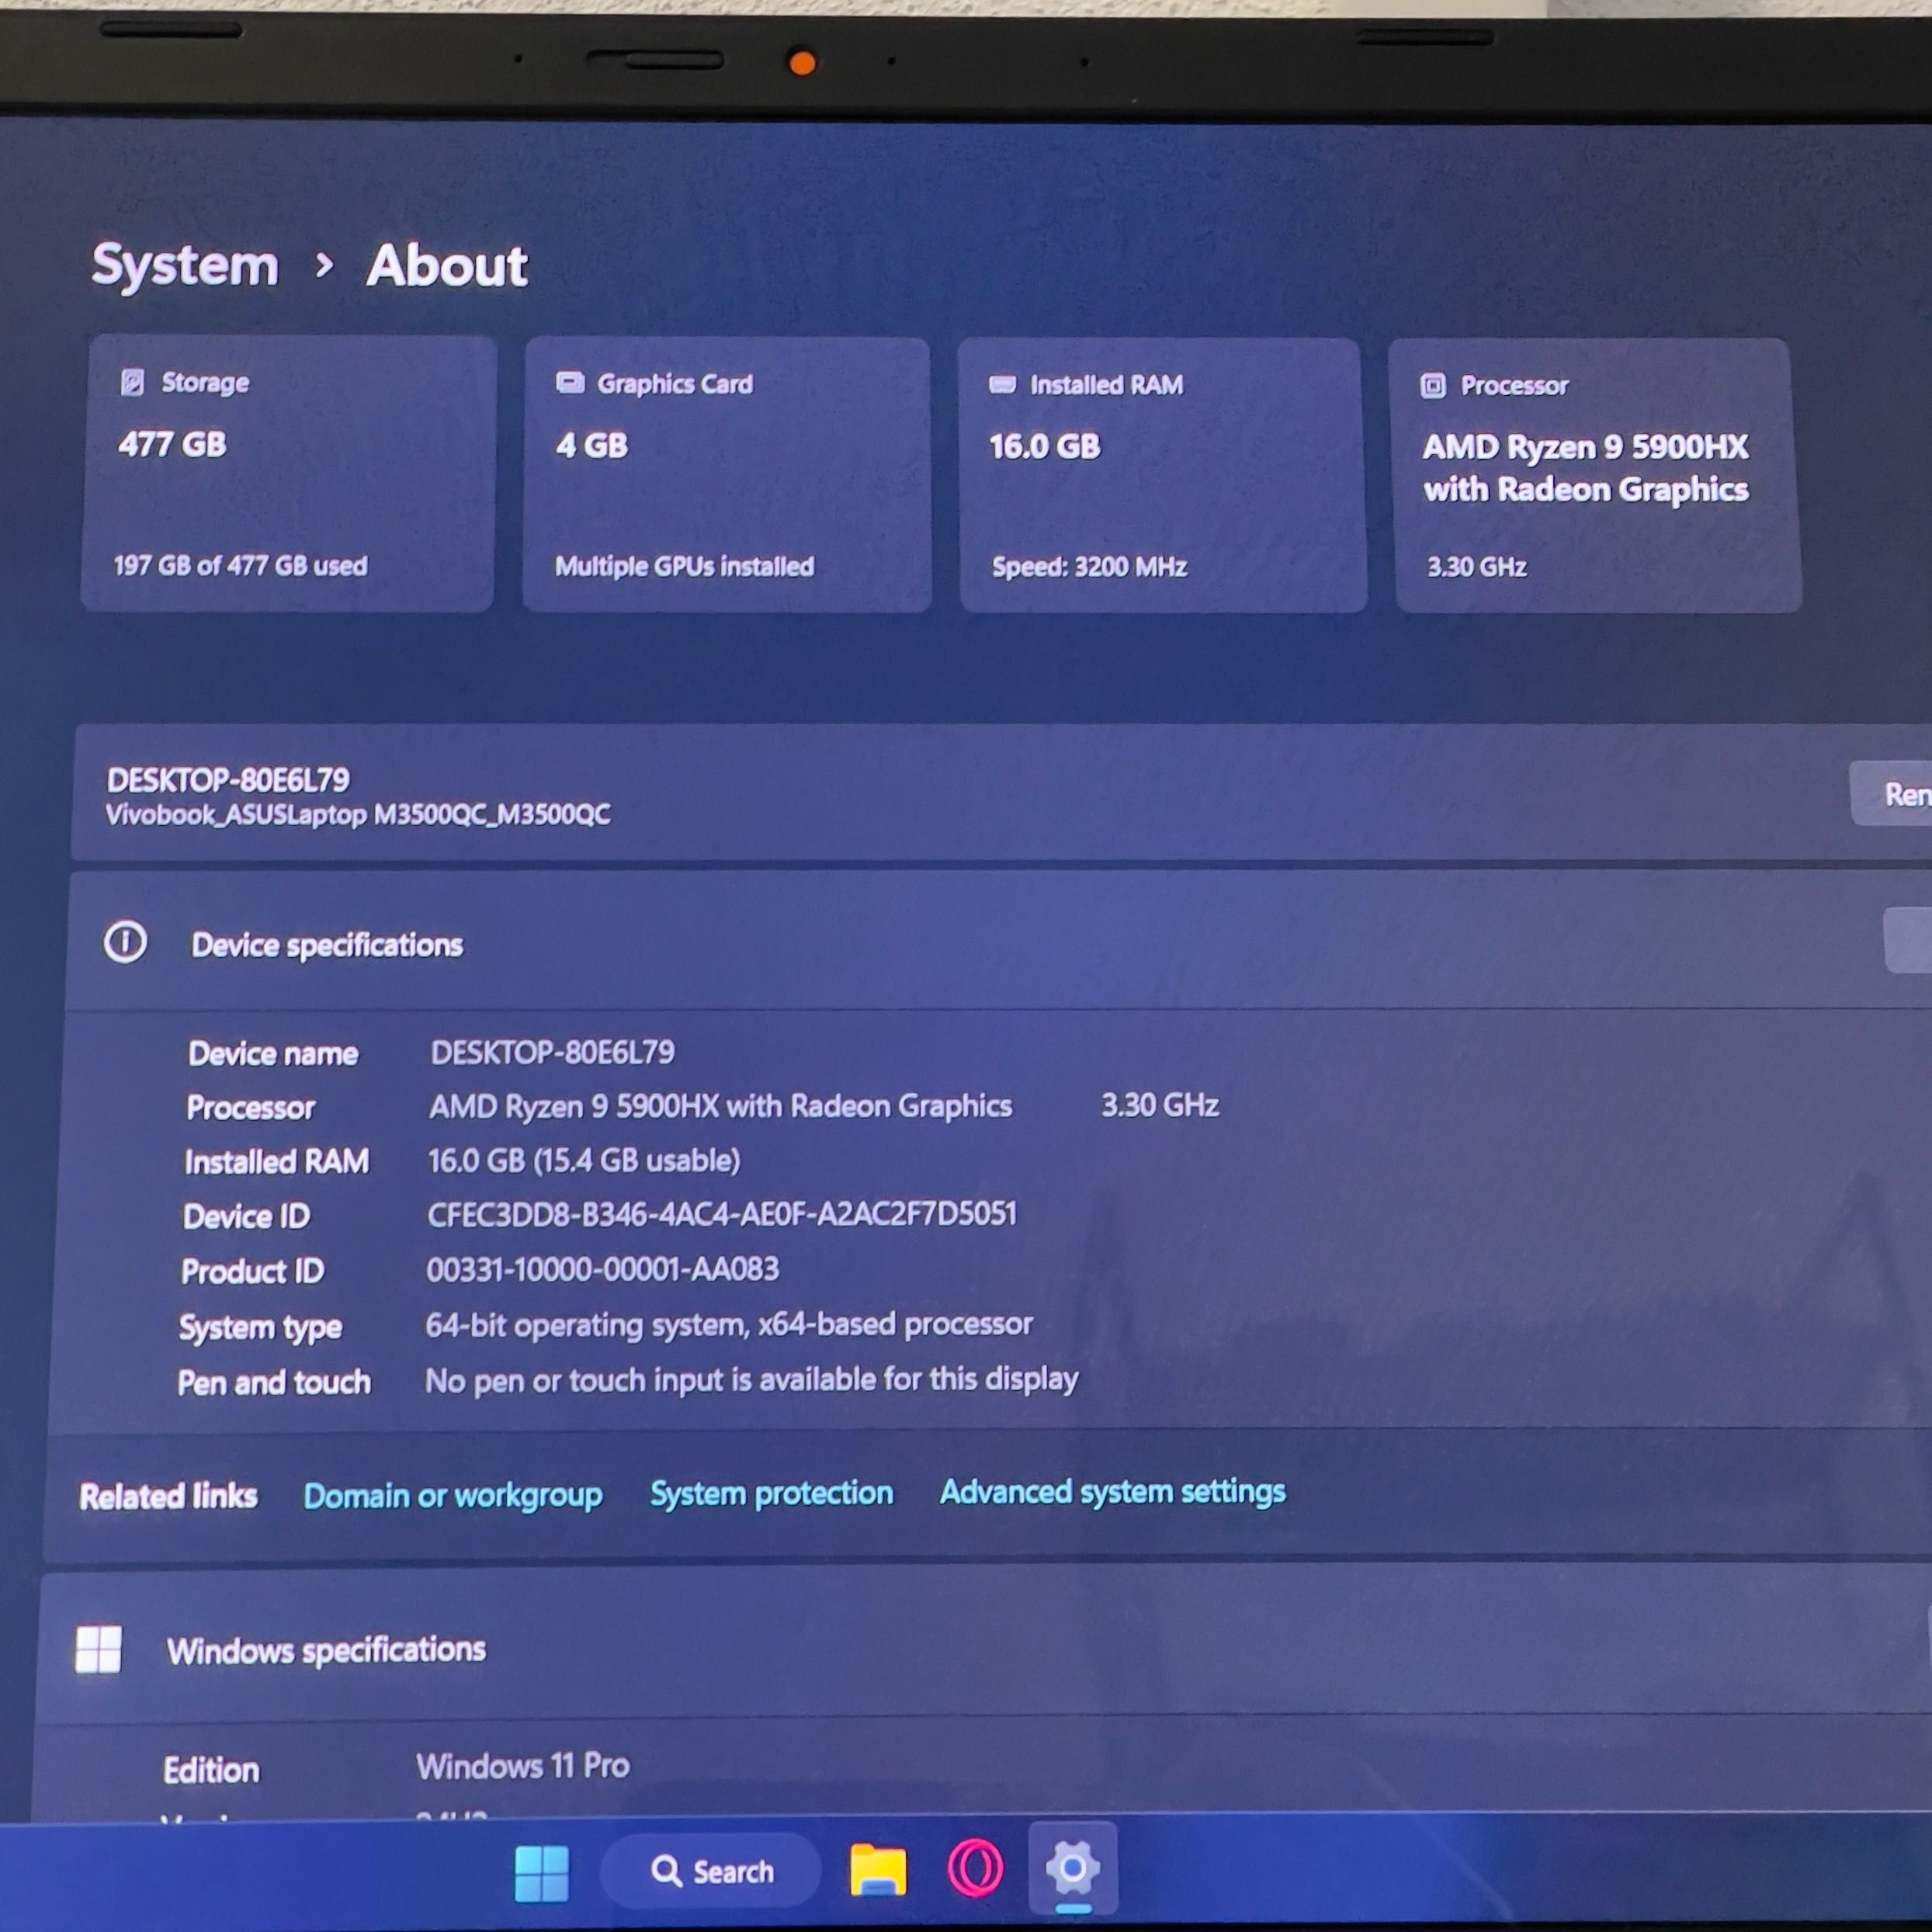The height and width of the screenshot is (1932, 1932).
Task: Click the Related links label
Action: tap(168, 1496)
